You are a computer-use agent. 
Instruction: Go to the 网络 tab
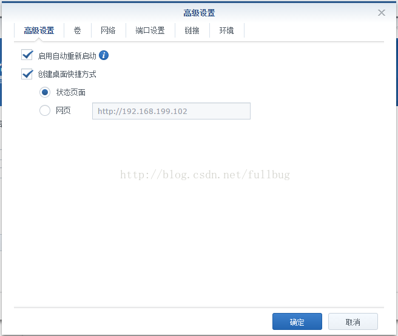click(108, 30)
